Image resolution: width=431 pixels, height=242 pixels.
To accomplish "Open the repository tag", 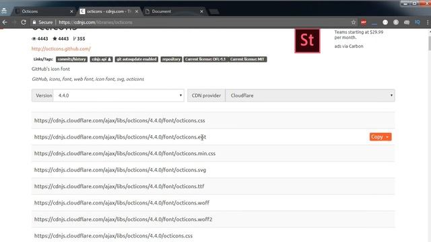I will [171, 59].
